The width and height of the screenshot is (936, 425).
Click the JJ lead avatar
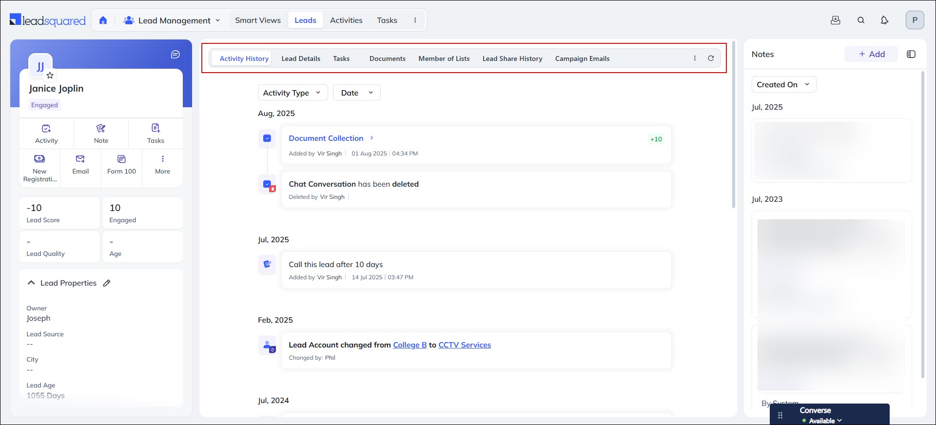point(40,66)
